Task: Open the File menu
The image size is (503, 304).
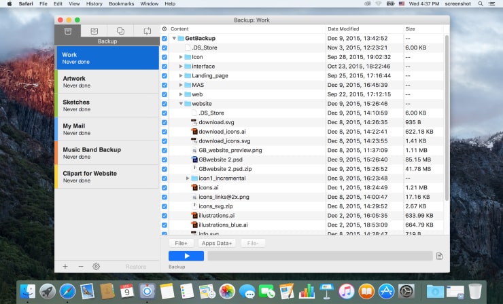Action: pyautogui.click(x=44, y=4)
